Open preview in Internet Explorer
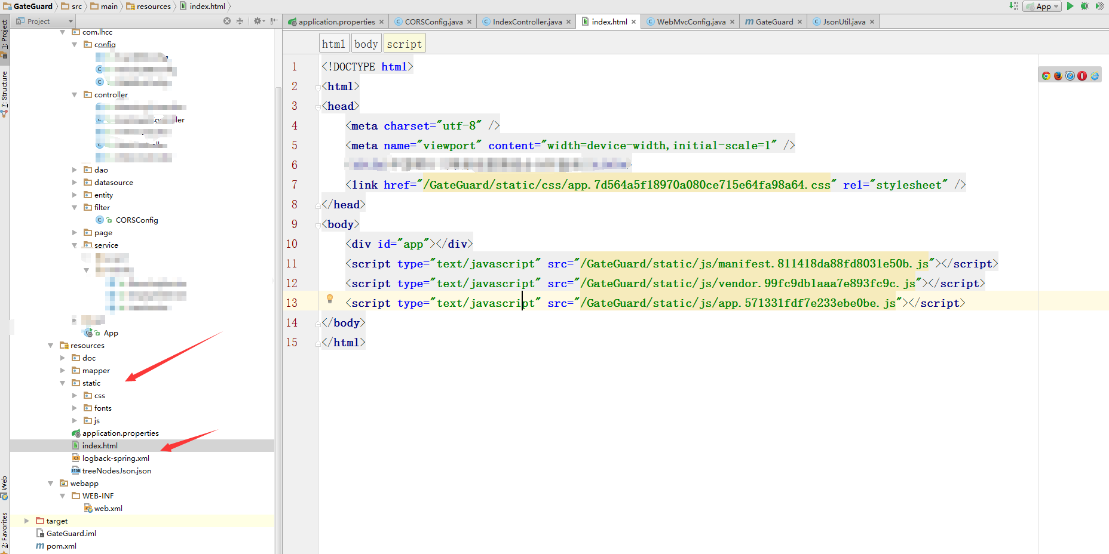The height and width of the screenshot is (554, 1109). point(1094,76)
